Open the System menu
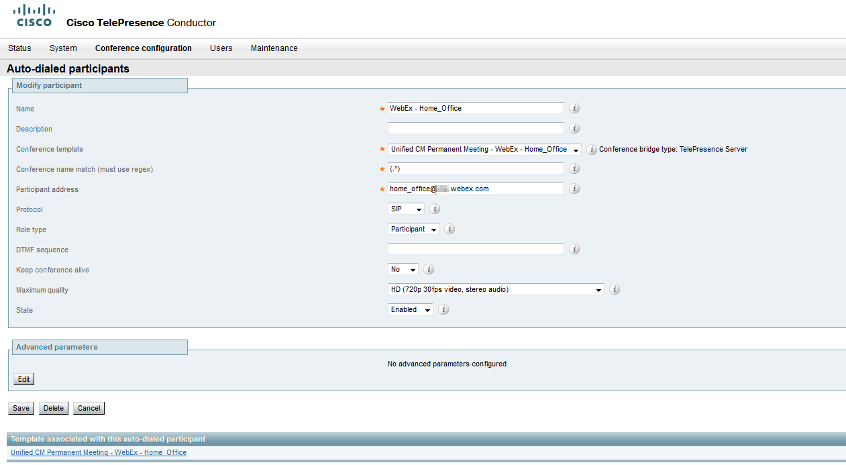 click(63, 48)
